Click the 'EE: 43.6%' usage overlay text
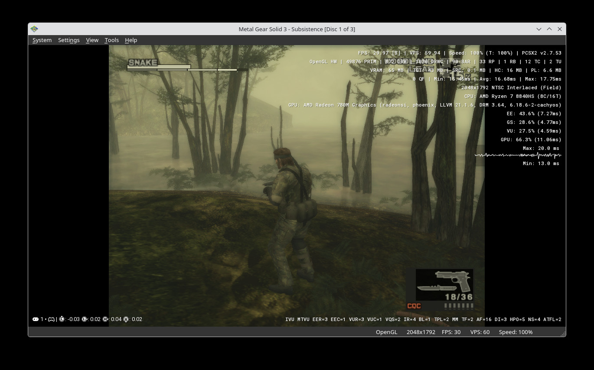The height and width of the screenshot is (370, 594). (x=534, y=114)
